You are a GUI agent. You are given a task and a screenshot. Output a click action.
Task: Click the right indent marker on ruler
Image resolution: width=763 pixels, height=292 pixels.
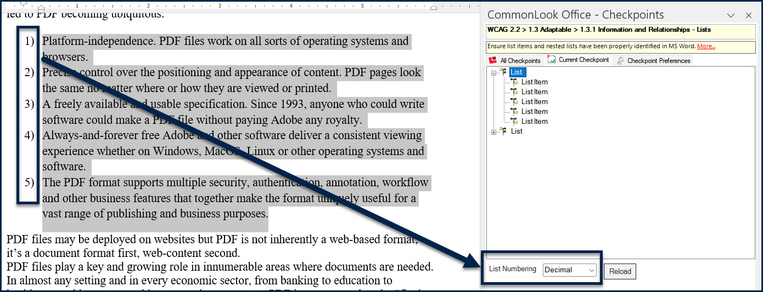(434, 7)
